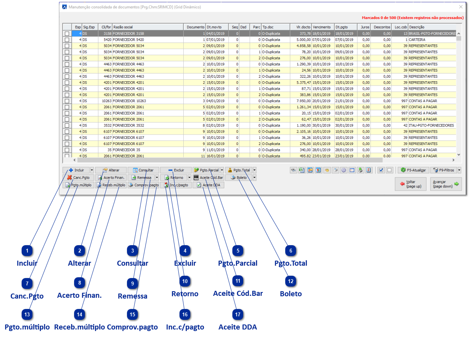Click the green download arrow icon

point(360,170)
